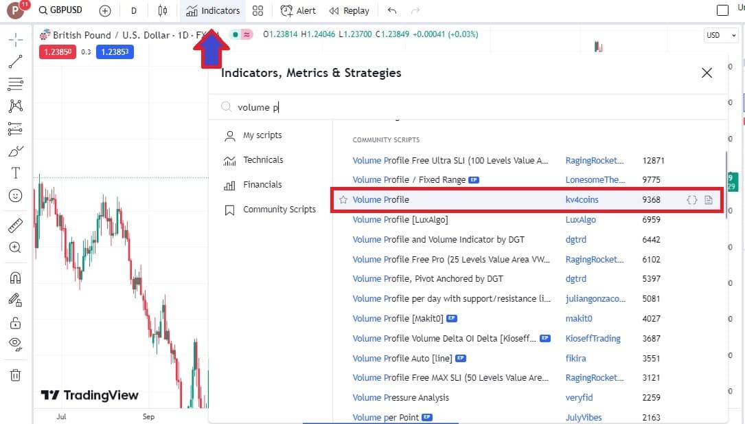745x424 pixels.
Task: Open the Fibonacci retracement tools
Action: pyautogui.click(x=15, y=84)
